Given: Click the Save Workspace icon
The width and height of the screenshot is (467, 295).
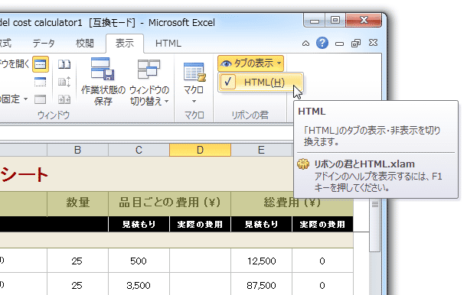Looking at the screenshot, I should 103,69.
